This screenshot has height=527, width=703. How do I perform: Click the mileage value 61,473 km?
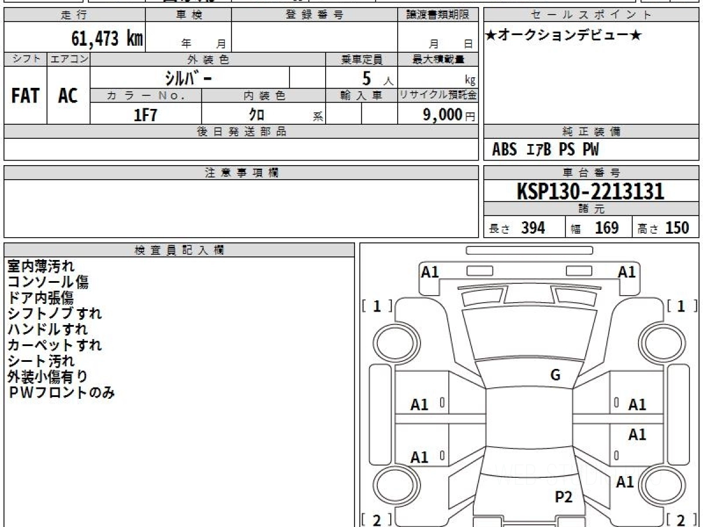click(107, 39)
